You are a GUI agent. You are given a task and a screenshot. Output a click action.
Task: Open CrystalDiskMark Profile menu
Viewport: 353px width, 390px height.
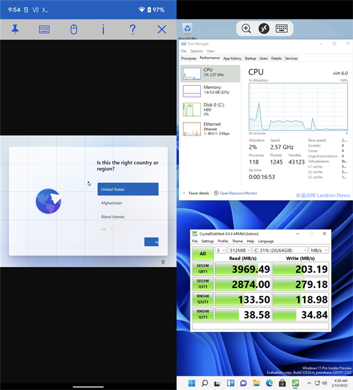pyautogui.click(x=223, y=242)
